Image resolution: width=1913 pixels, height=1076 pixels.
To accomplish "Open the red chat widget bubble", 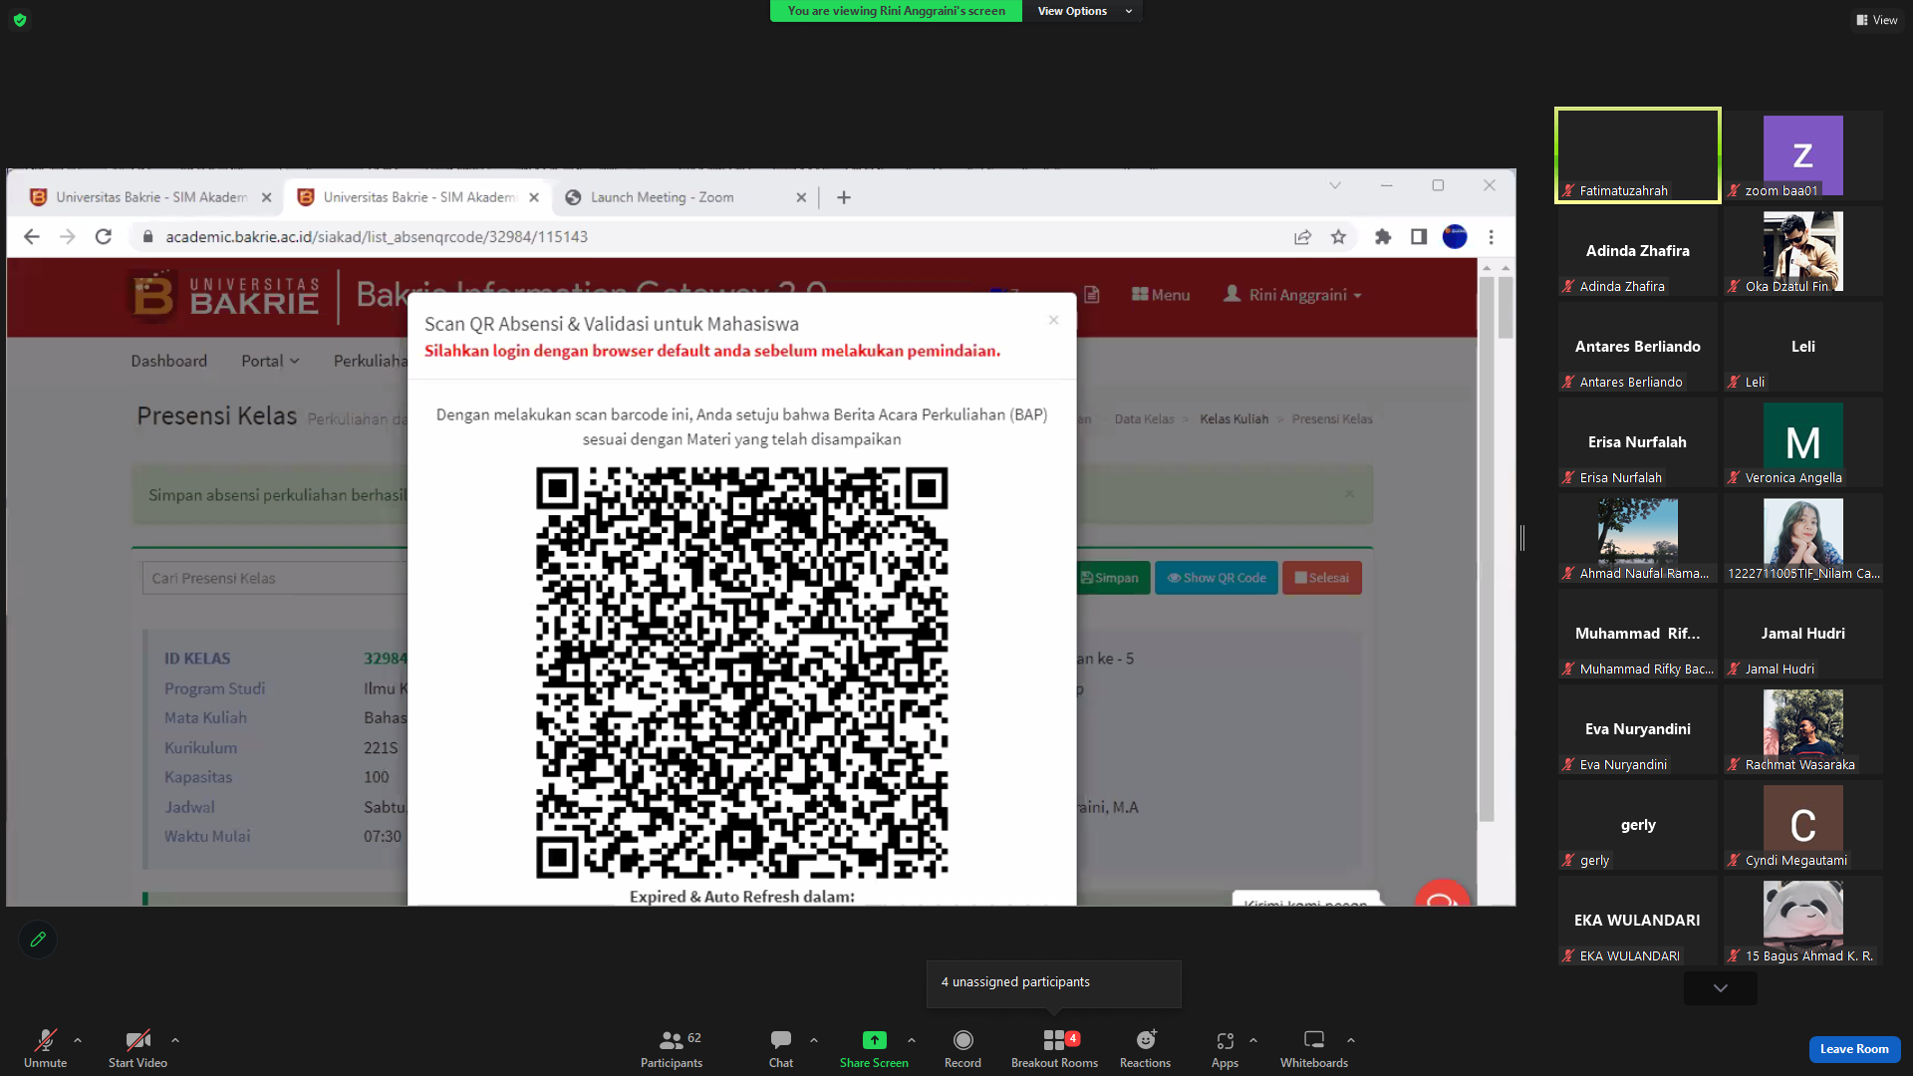I will click(1442, 896).
